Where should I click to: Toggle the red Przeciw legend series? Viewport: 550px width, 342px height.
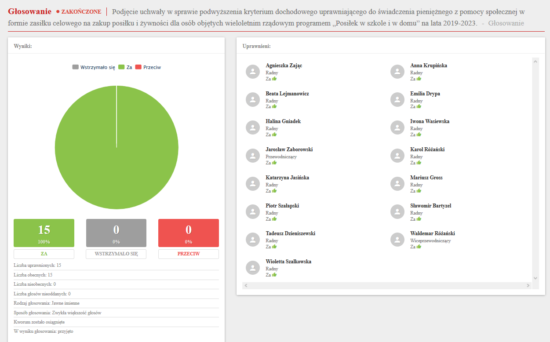click(x=148, y=67)
